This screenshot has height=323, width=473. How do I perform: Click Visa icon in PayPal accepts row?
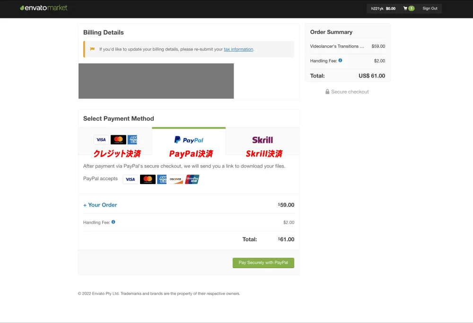click(x=131, y=179)
